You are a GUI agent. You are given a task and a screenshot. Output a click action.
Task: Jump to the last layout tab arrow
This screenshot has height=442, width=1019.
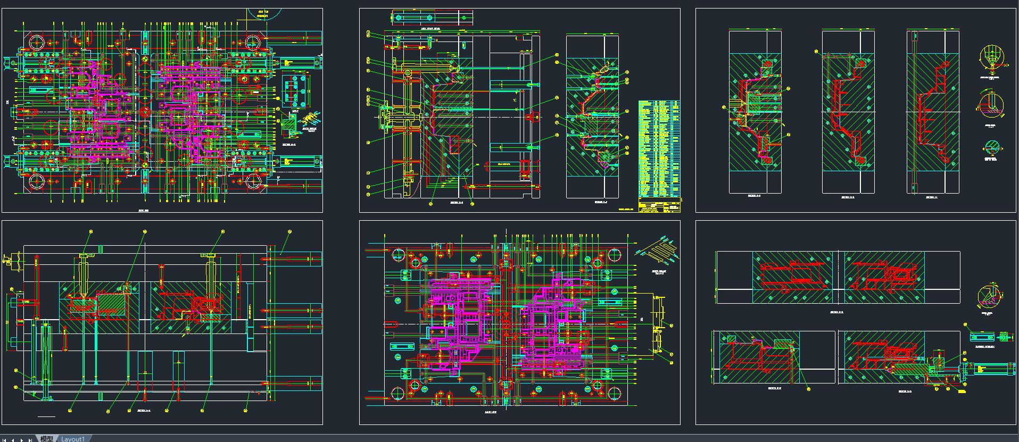click(30, 439)
